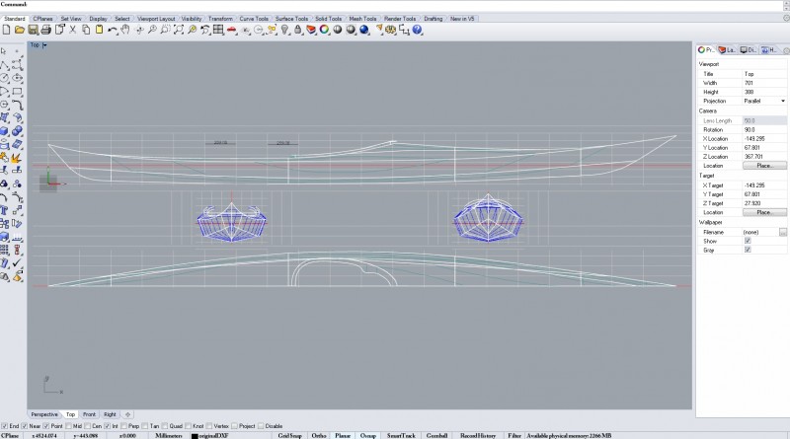
Task: Click the Open file folder icon
Action: [x=19, y=31]
